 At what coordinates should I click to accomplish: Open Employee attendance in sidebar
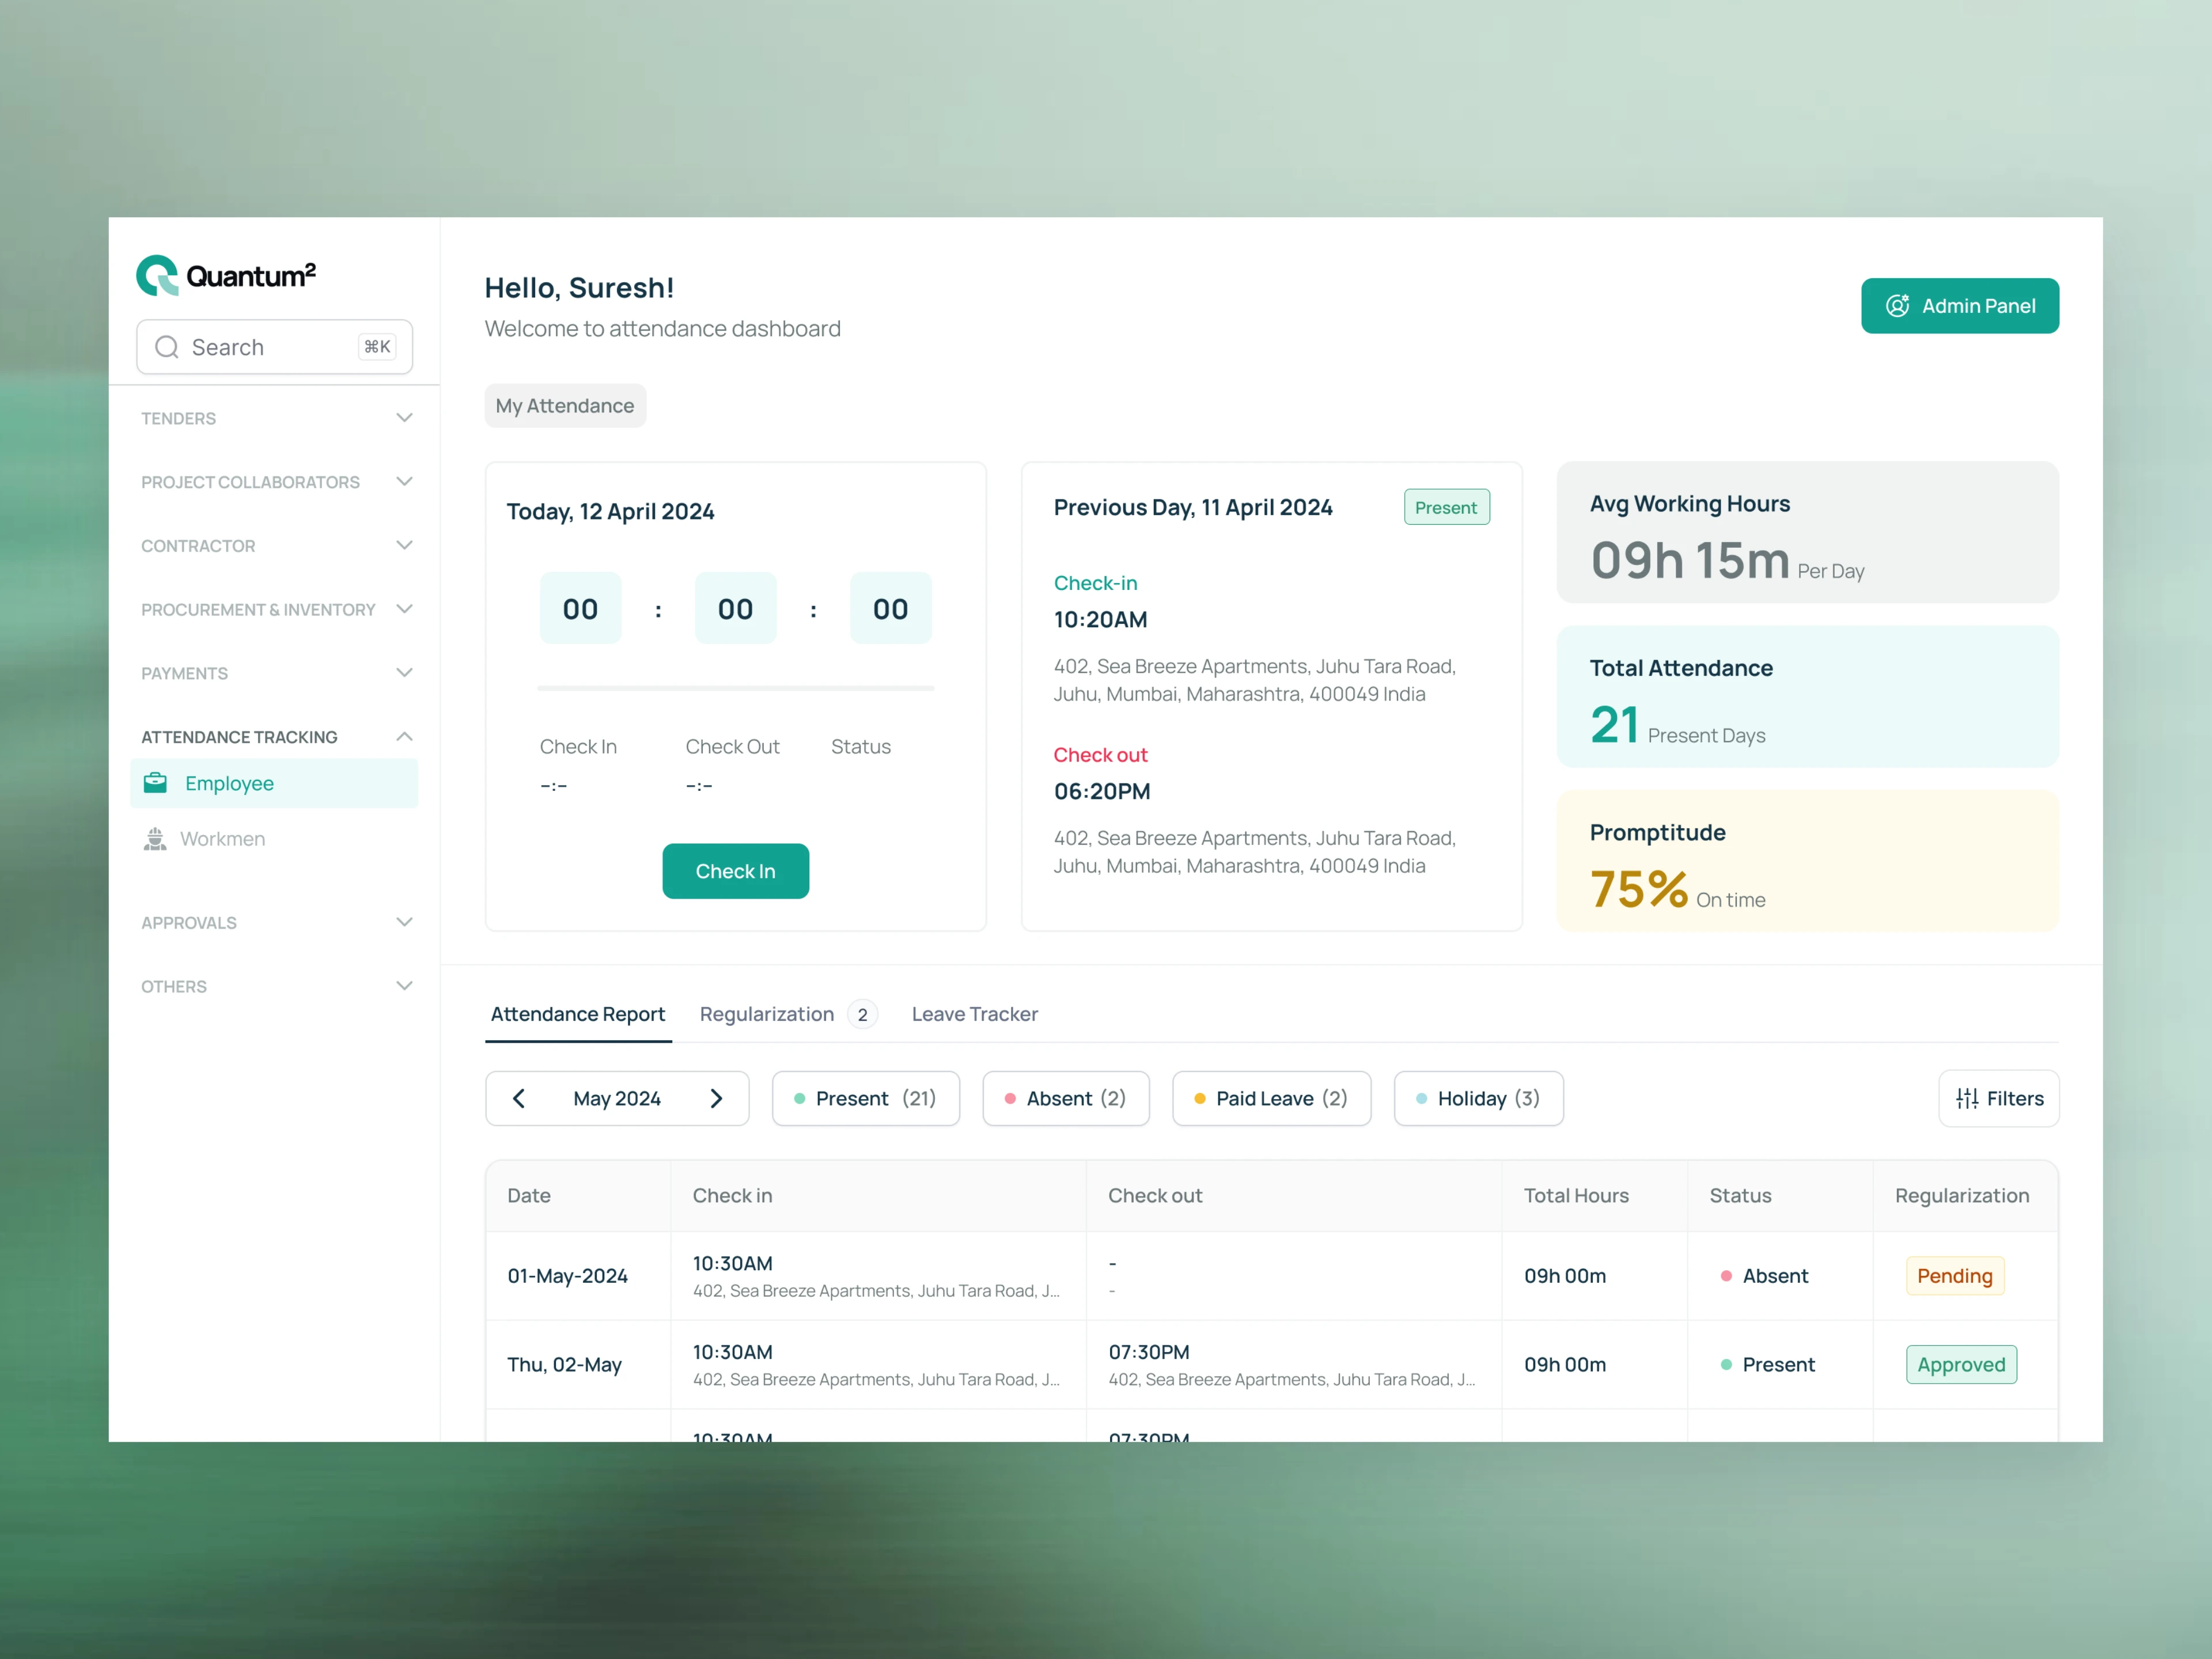click(x=274, y=783)
